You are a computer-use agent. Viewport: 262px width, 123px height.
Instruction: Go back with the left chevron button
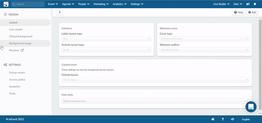pyautogui.click(x=60, y=12)
